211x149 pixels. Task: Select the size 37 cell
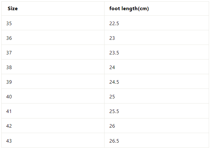pos(9,53)
